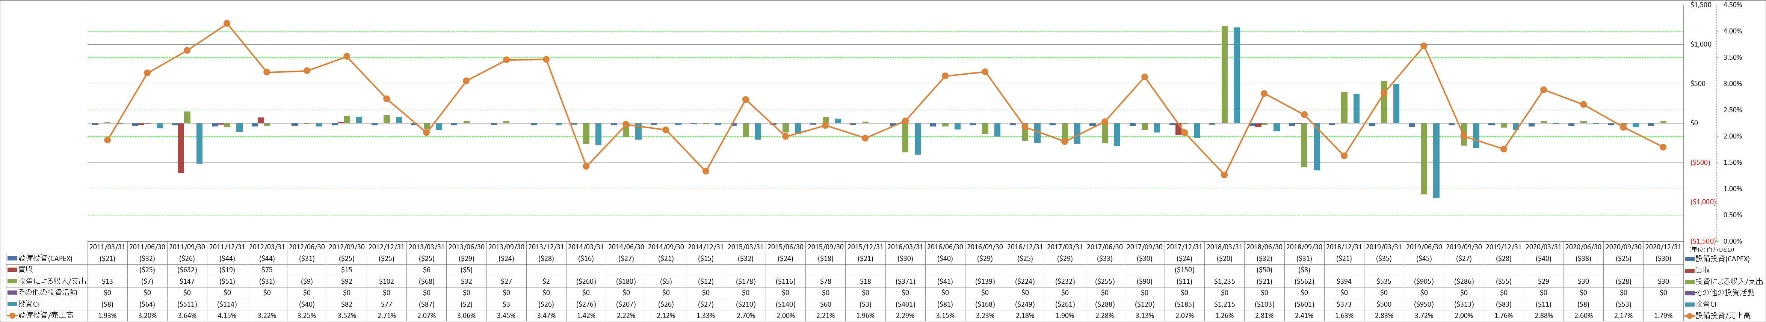Click the $147 investment income cell
The image size is (1766, 322).
187,281
